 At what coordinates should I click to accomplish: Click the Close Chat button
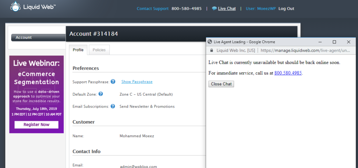coord(221,84)
